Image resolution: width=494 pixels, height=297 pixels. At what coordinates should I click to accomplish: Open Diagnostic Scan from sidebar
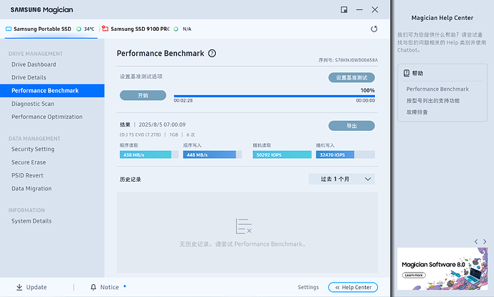pyautogui.click(x=33, y=104)
